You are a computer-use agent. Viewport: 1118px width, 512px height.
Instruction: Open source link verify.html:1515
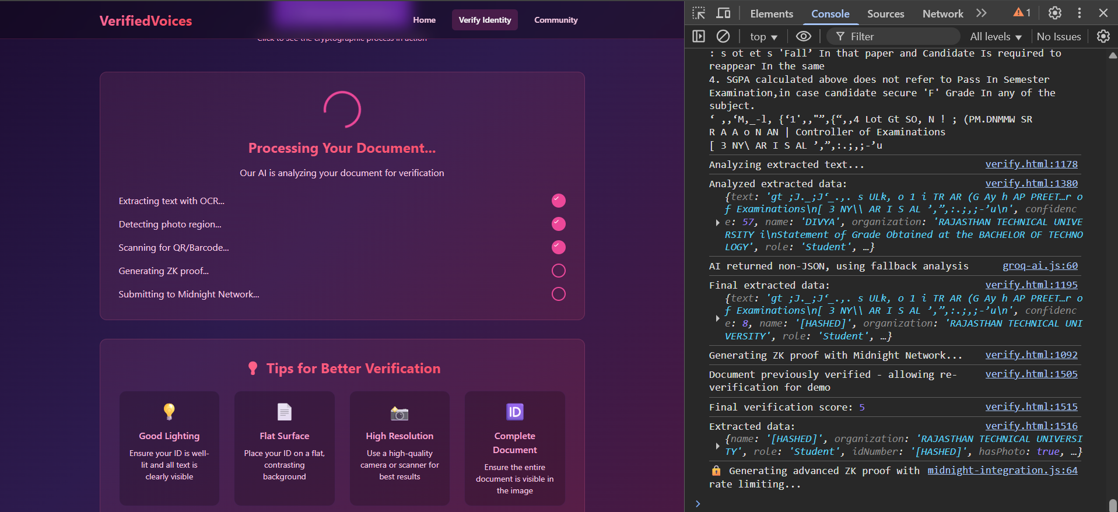[x=1031, y=407]
